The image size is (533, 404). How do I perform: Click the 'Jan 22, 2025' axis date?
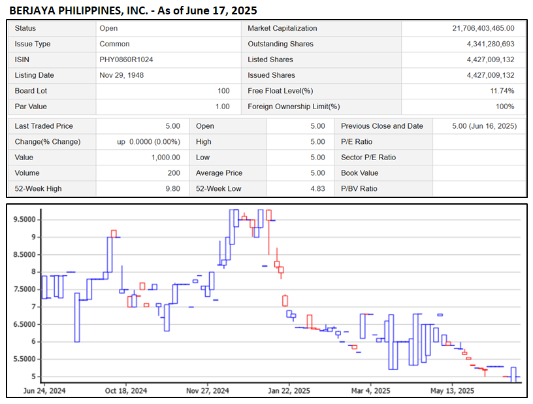(289, 391)
